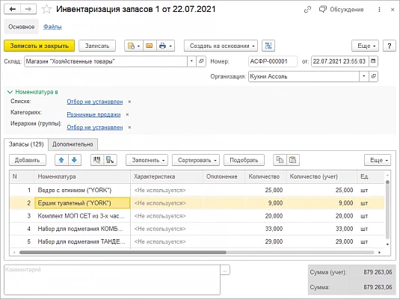Viewport: 400px width, 299px height.
Task: Open top Еще menu
Action: 365,46
